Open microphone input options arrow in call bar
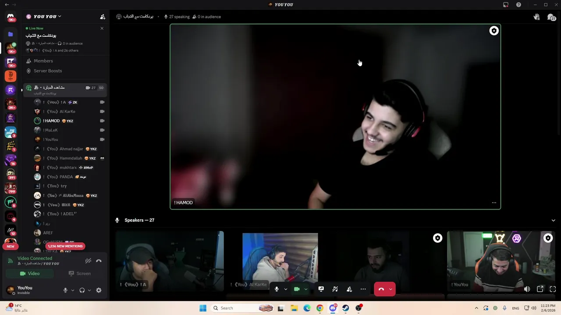This screenshot has width=561, height=315. [286, 289]
